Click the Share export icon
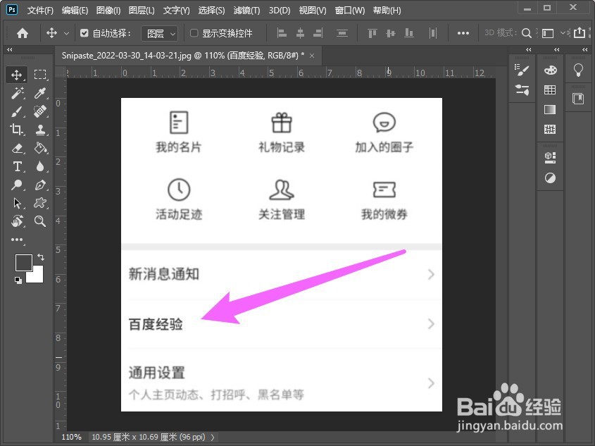The height and width of the screenshot is (446, 595). tap(580, 33)
